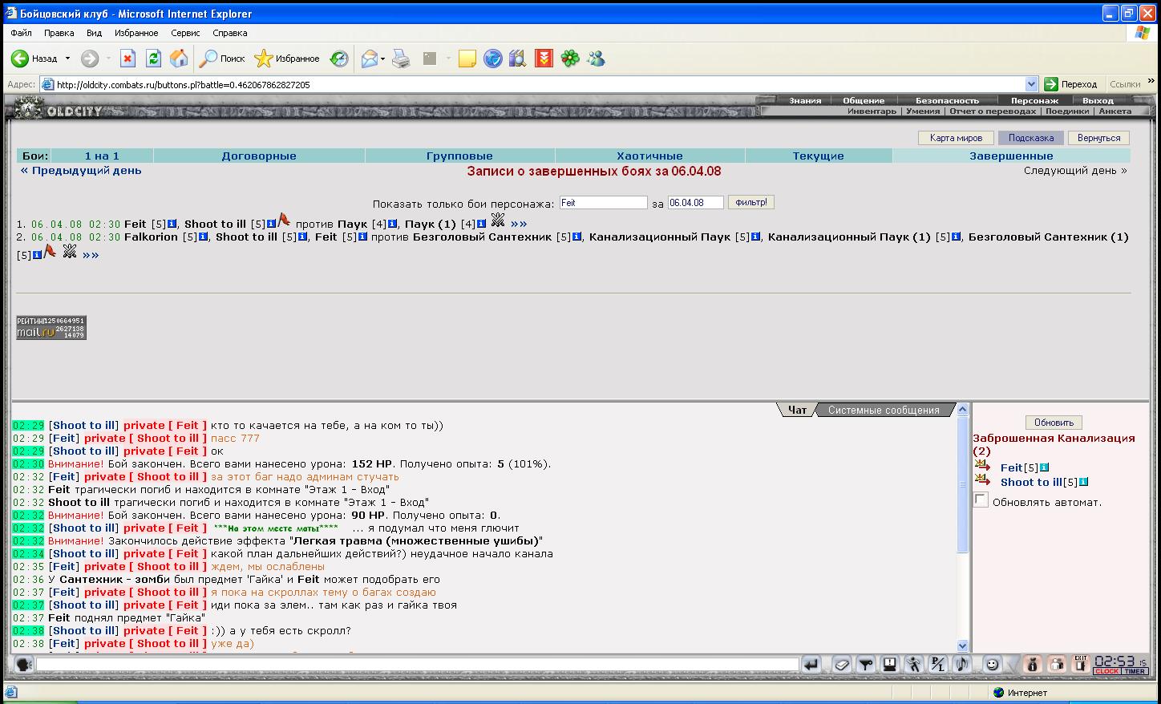
Task: Click the smiley emoticon icon in chat bar
Action: point(992,665)
